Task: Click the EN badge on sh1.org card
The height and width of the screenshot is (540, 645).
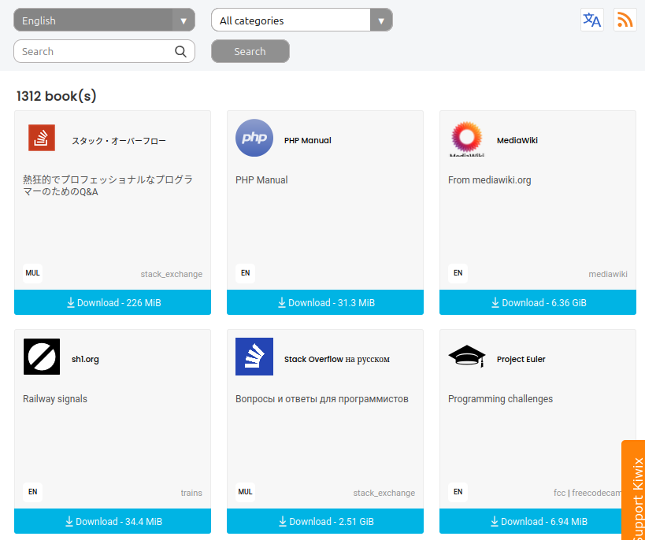Action: point(32,492)
